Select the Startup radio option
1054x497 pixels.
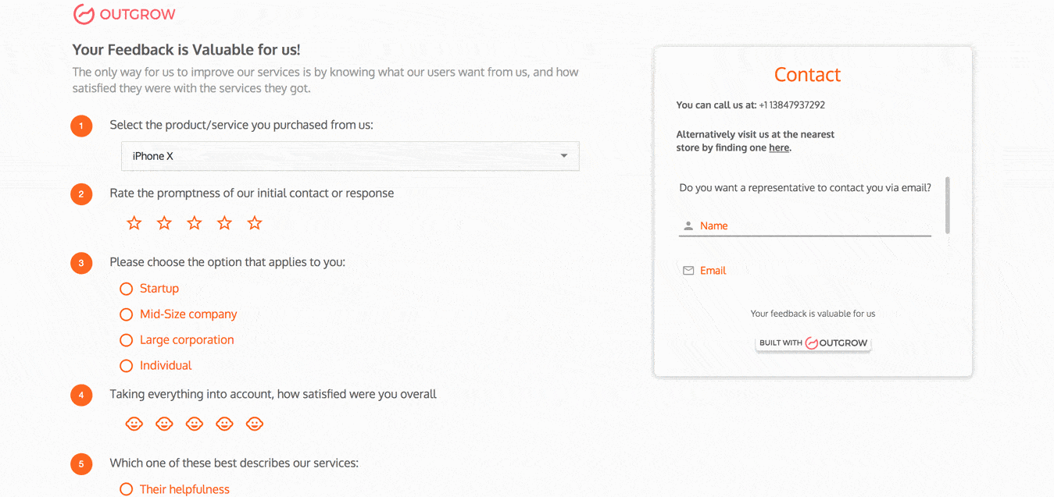127,289
